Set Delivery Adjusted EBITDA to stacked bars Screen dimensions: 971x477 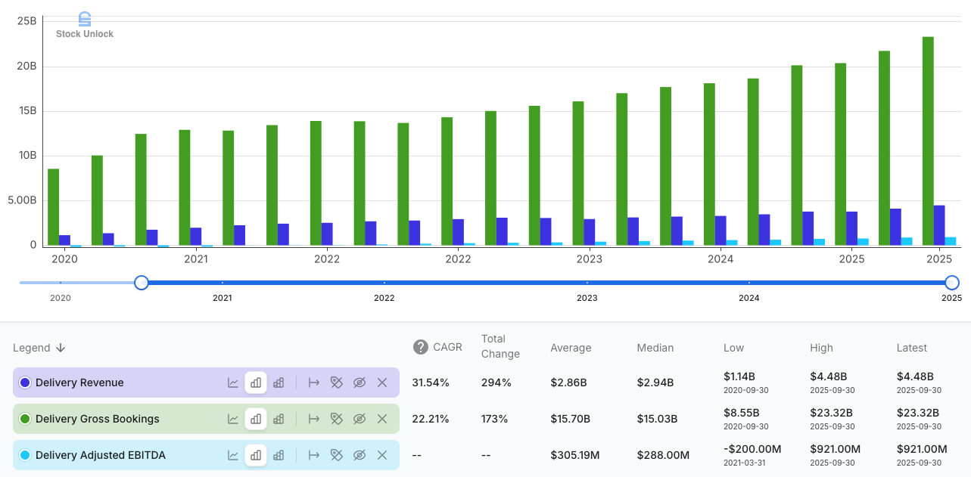(x=279, y=455)
